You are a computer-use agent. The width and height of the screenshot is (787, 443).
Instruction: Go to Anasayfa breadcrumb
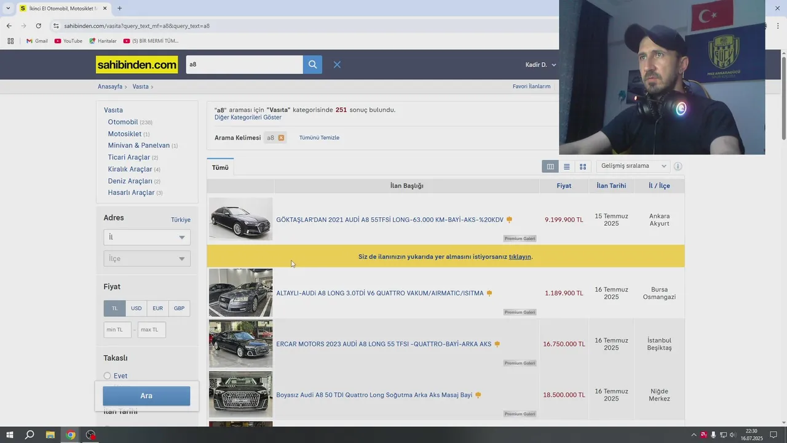click(x=110, y=86)
